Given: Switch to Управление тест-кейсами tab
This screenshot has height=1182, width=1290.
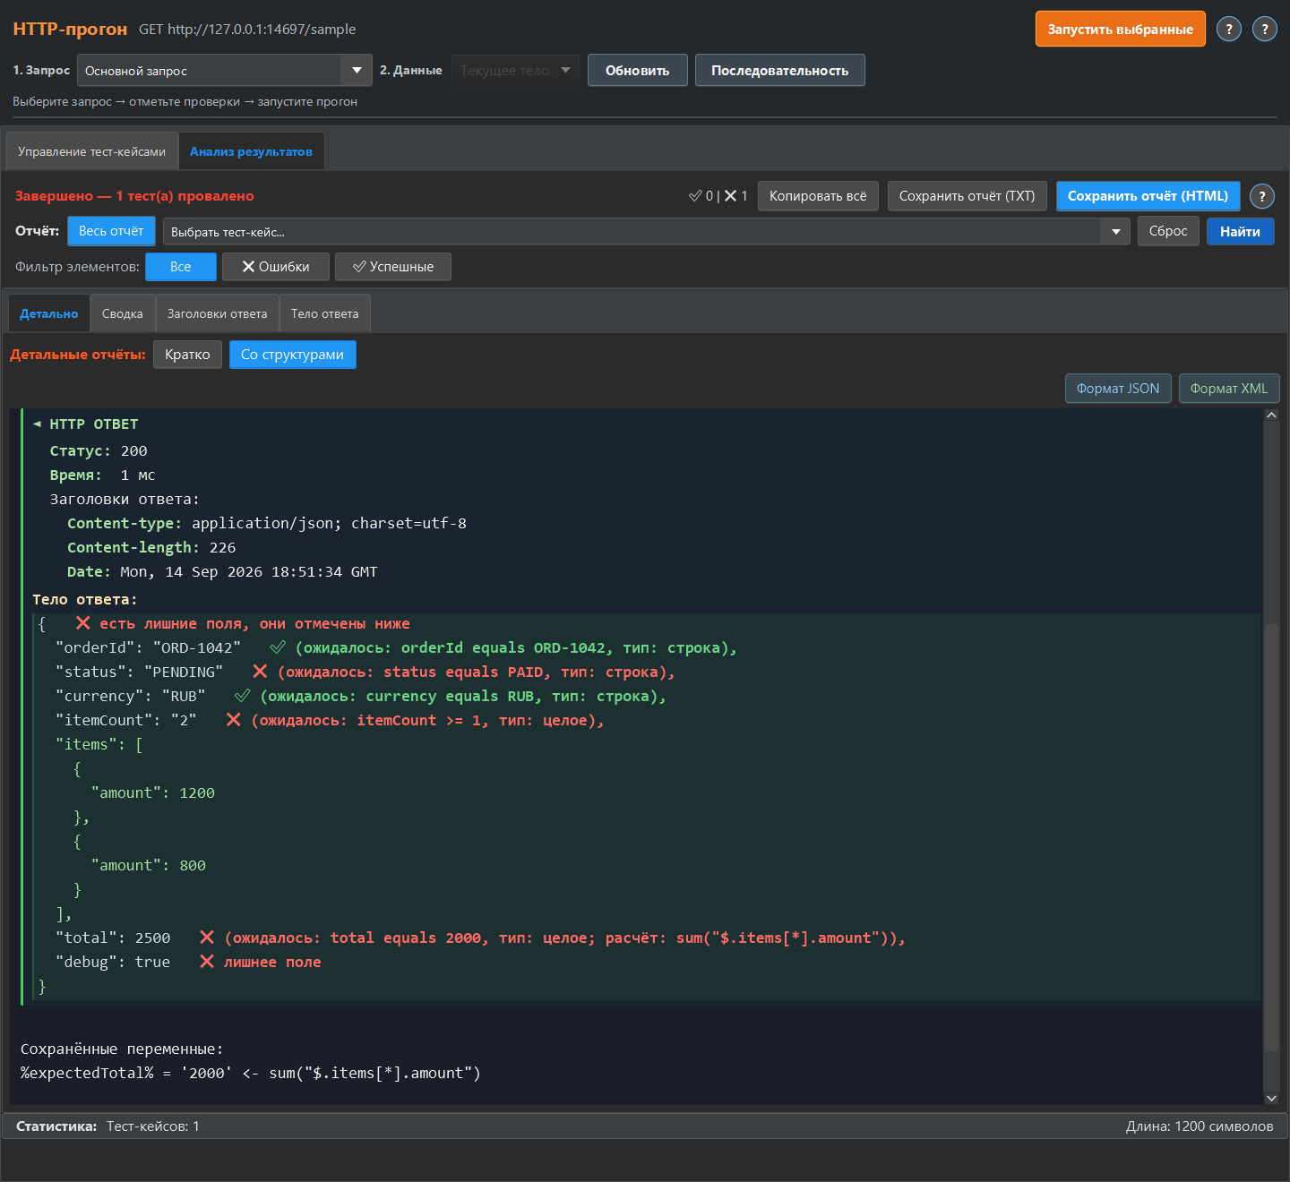Looking at the screenshot, I should pos(92,151).
